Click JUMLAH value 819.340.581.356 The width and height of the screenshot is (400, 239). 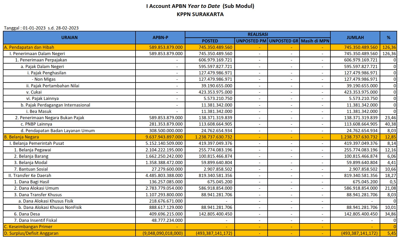(361, 175)
